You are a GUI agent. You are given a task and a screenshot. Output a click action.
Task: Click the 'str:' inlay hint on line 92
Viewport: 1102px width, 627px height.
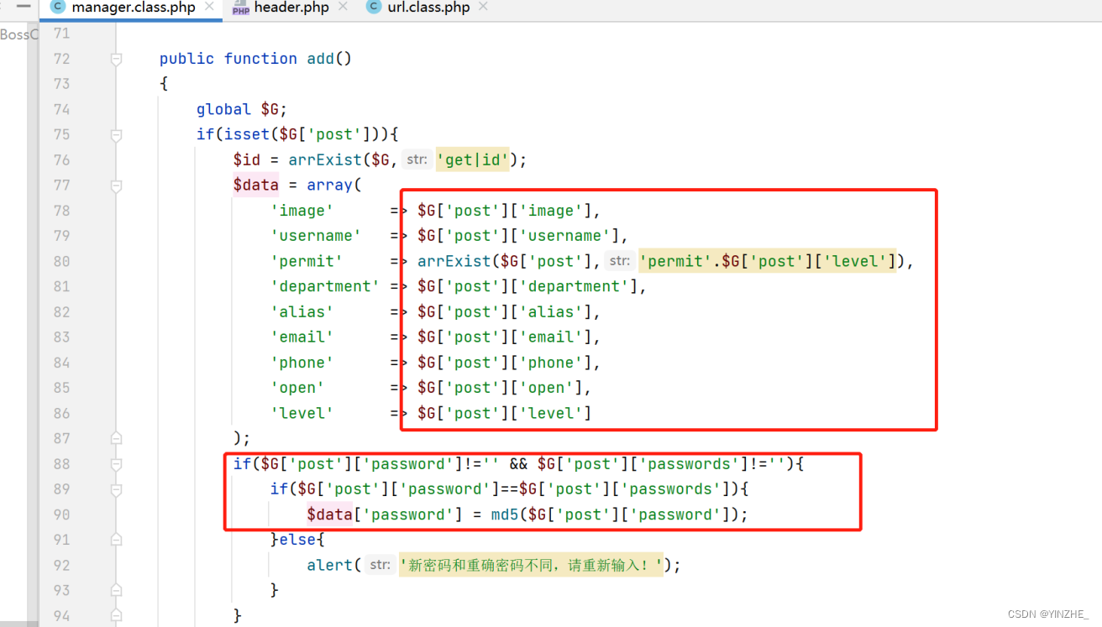pos(380,565)
